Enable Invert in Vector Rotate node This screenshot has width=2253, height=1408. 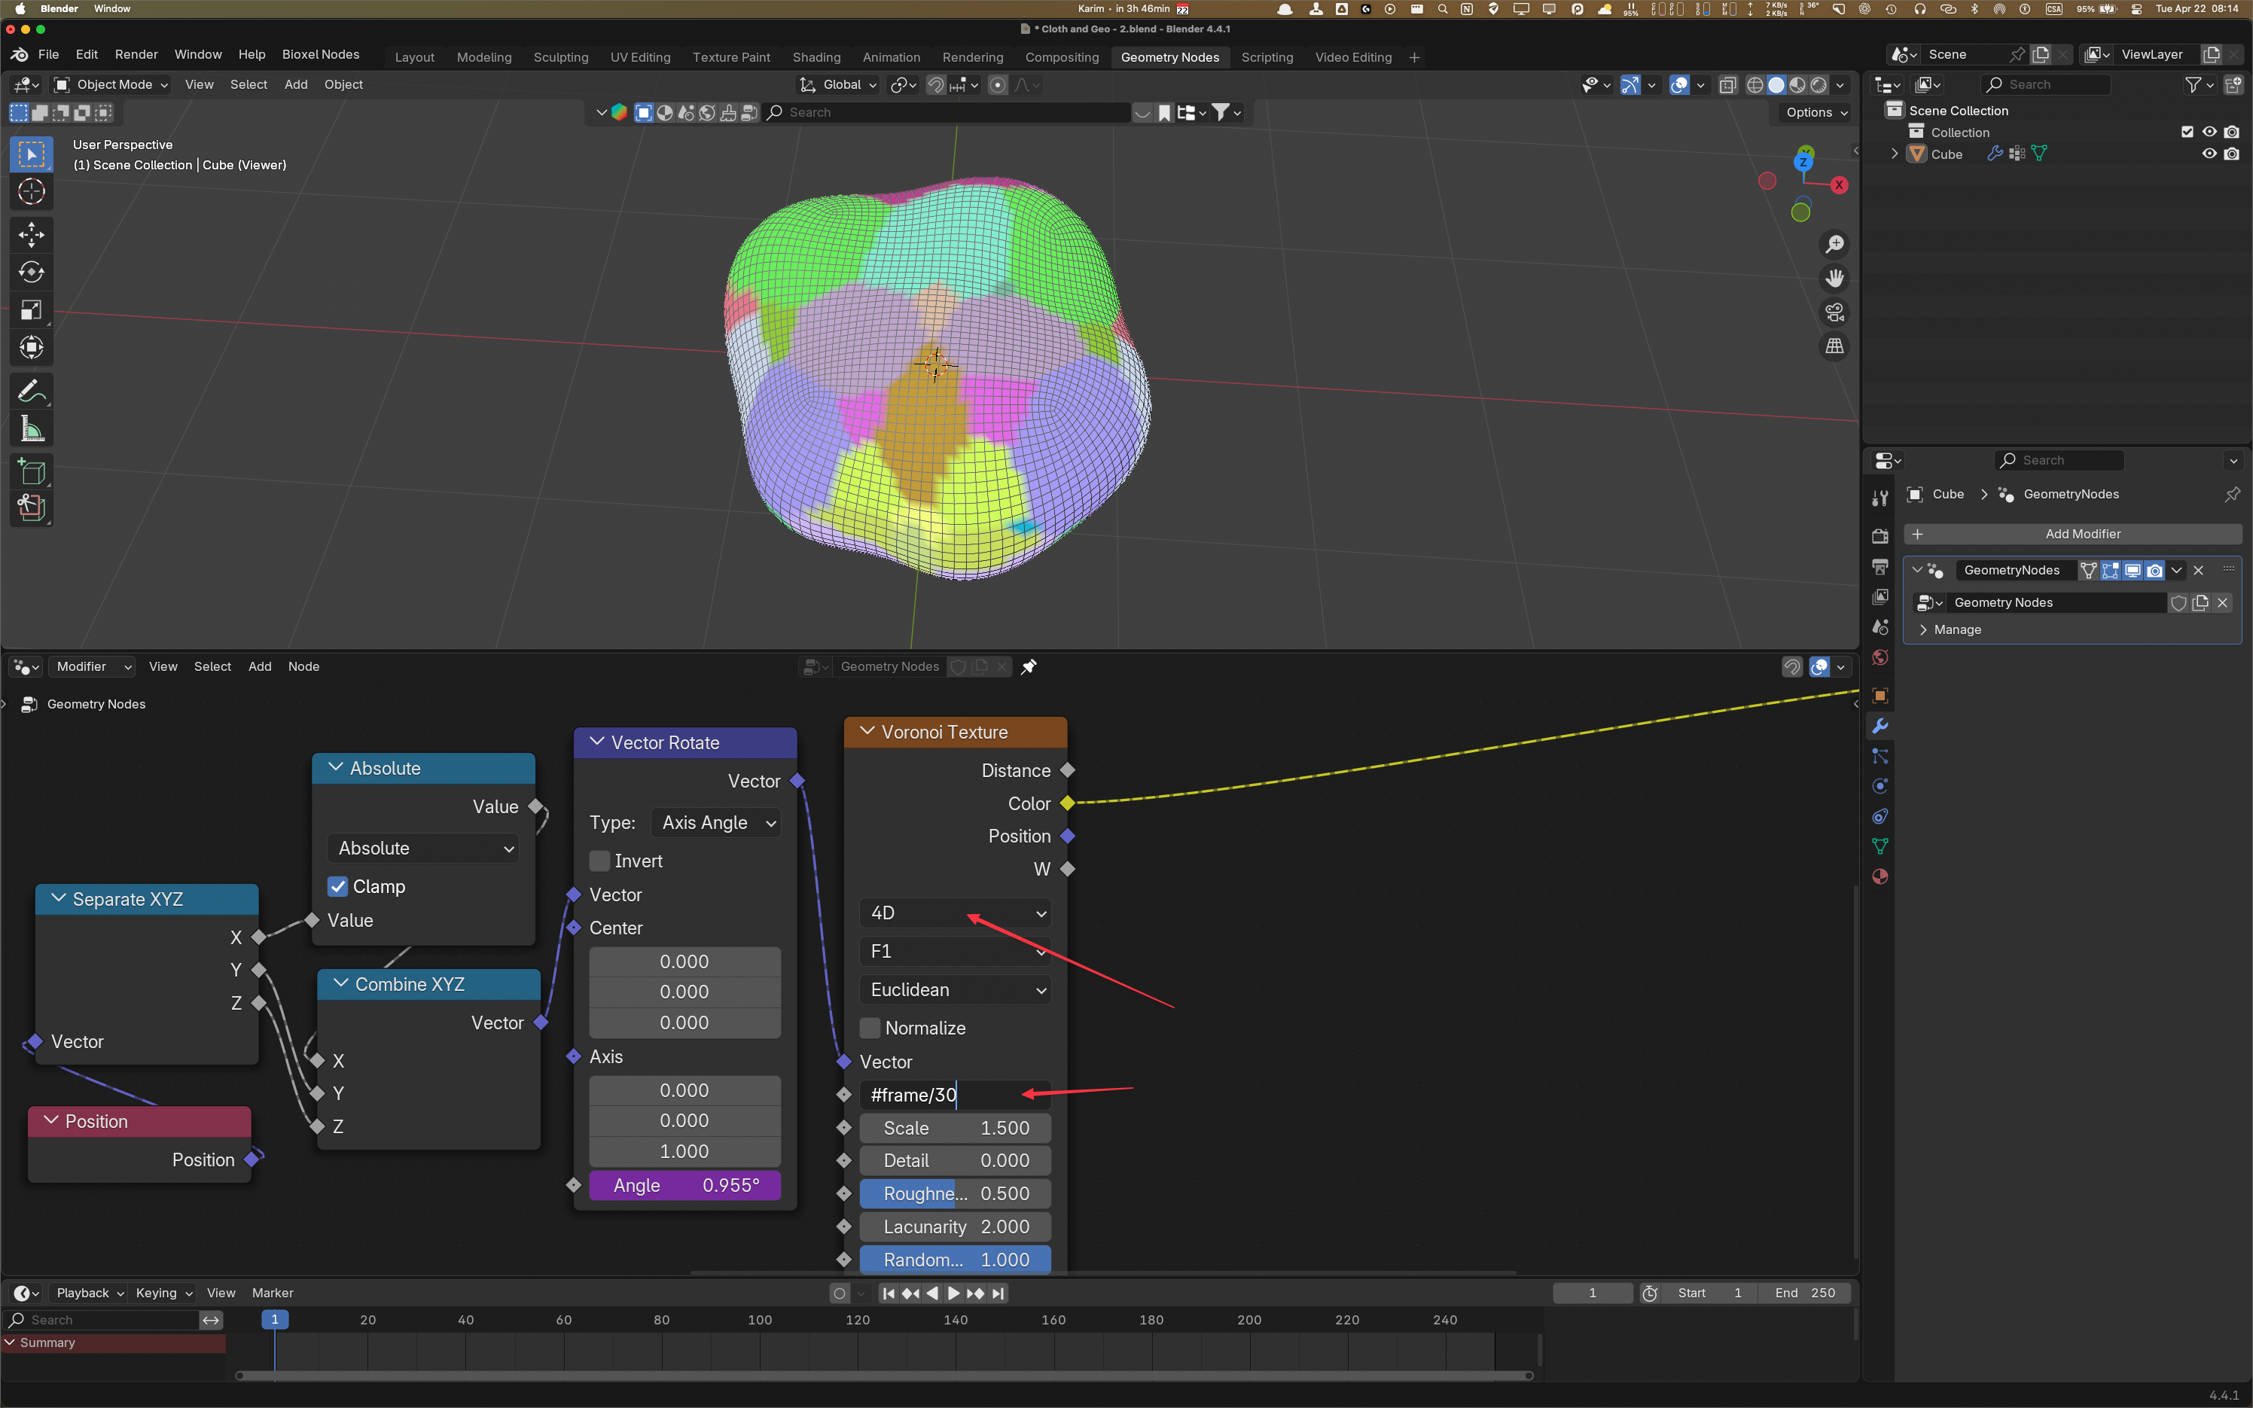click(x=599, y=861)
